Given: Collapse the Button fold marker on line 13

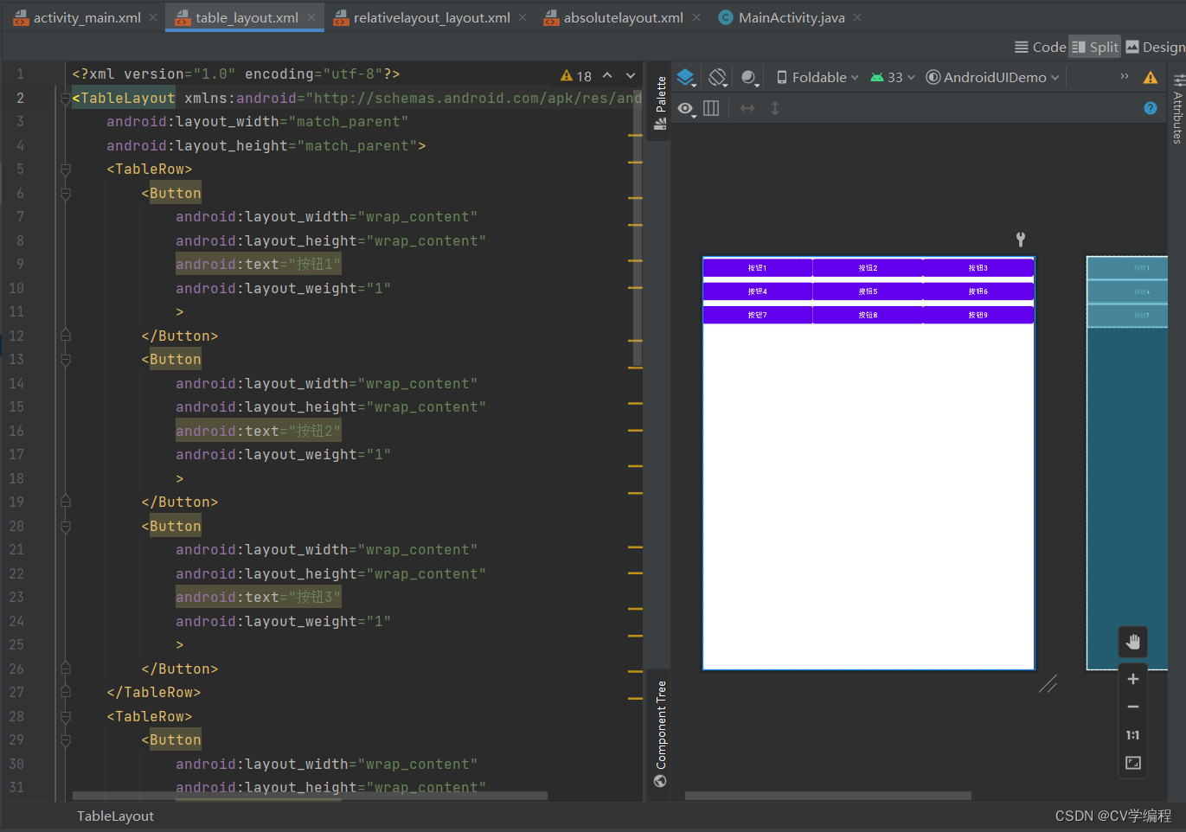Looking at the screenshot, I should coord(66,360).
